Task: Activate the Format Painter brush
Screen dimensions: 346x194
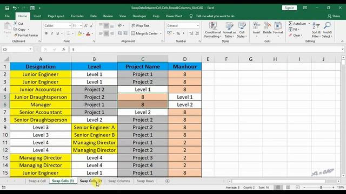Action: [x=16, y=35]
